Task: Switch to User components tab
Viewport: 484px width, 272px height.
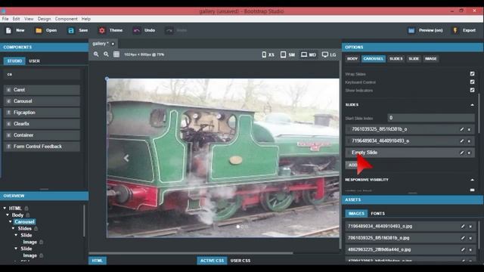Action: pos(34,61)
